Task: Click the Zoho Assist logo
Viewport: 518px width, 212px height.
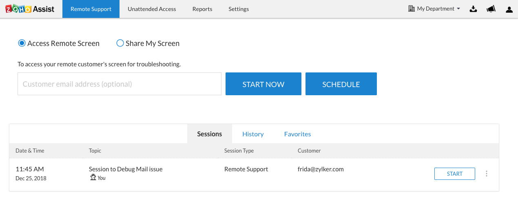Action: pos(30,9)
